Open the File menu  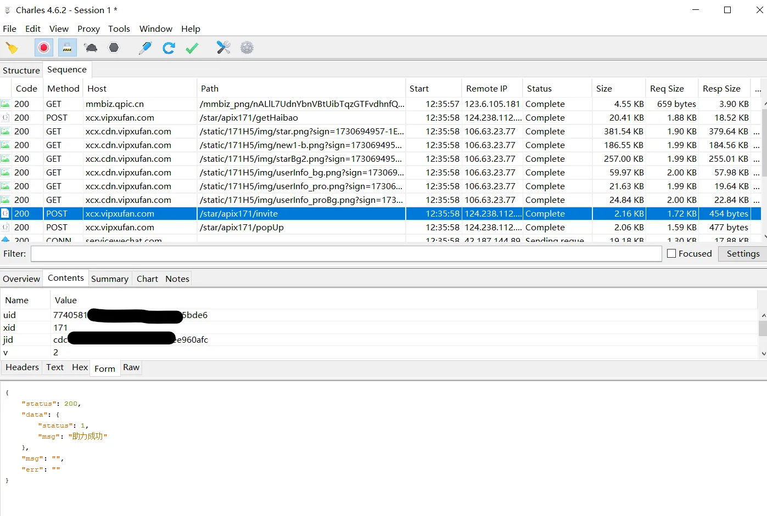tap(10, 29)
